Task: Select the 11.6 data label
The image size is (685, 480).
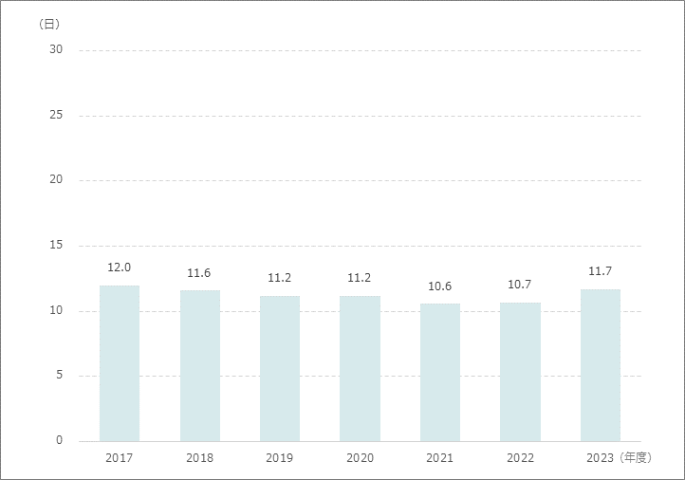Action: (x=199, y=273)
